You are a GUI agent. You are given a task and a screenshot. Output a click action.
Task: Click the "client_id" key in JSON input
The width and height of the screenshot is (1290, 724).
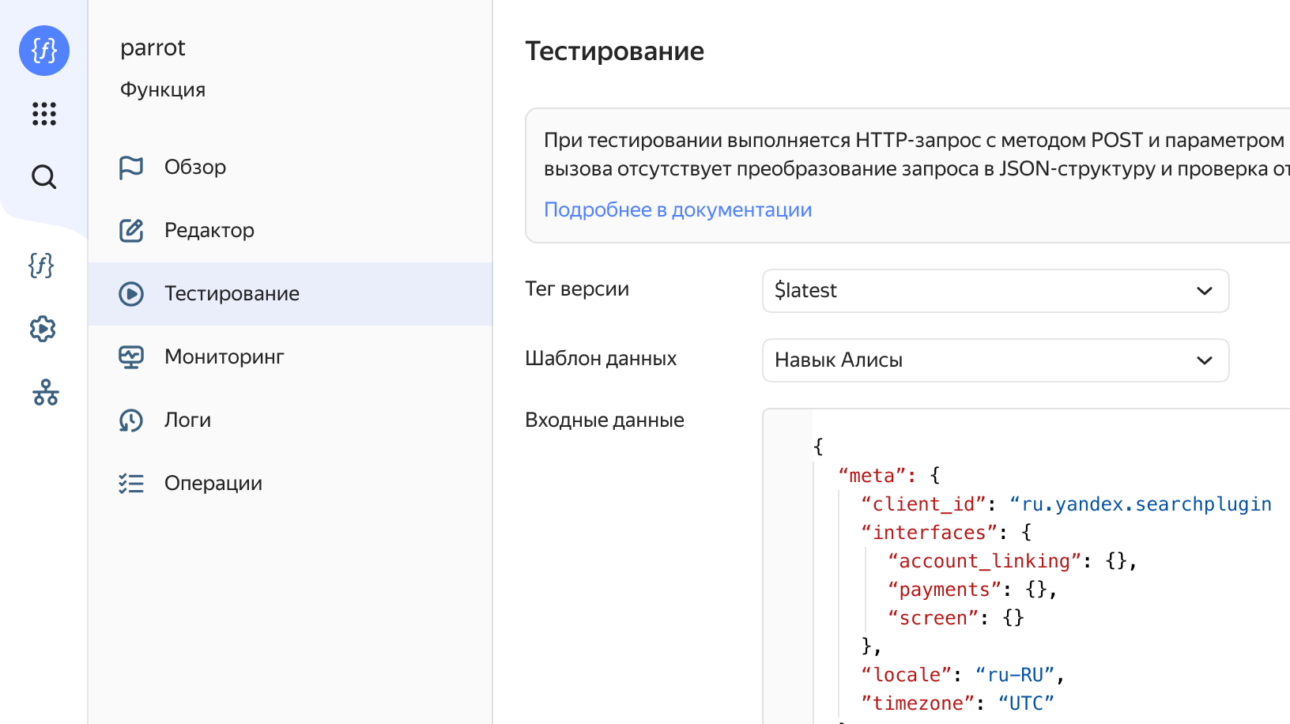(x=924, y=504)
